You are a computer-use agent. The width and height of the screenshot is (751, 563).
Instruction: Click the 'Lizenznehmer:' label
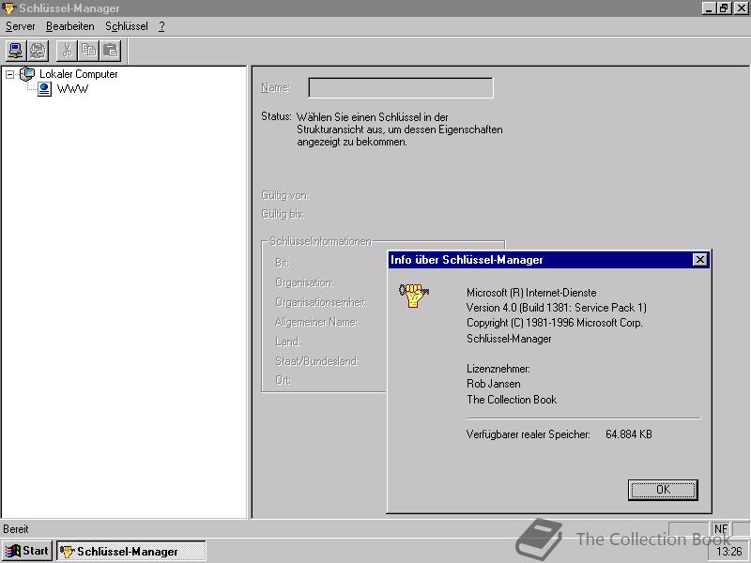(498, 369)
